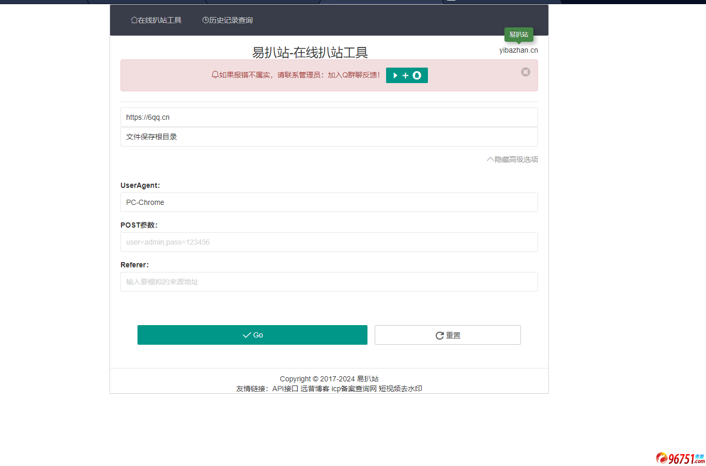The image size is (706, 466).
Task: Click the POST参数 input field
Action: pyautogui.click(x=329, y=242)
